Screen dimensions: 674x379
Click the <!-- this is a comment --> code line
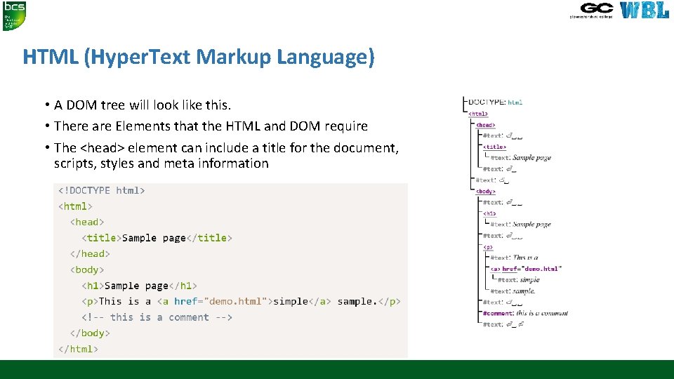point(157,317)
